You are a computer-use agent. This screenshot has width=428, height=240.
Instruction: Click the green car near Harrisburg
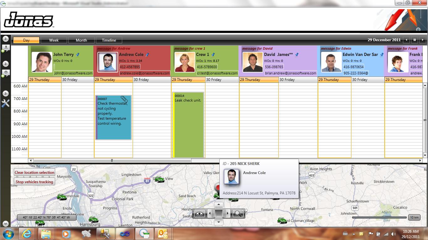[93, 219]
